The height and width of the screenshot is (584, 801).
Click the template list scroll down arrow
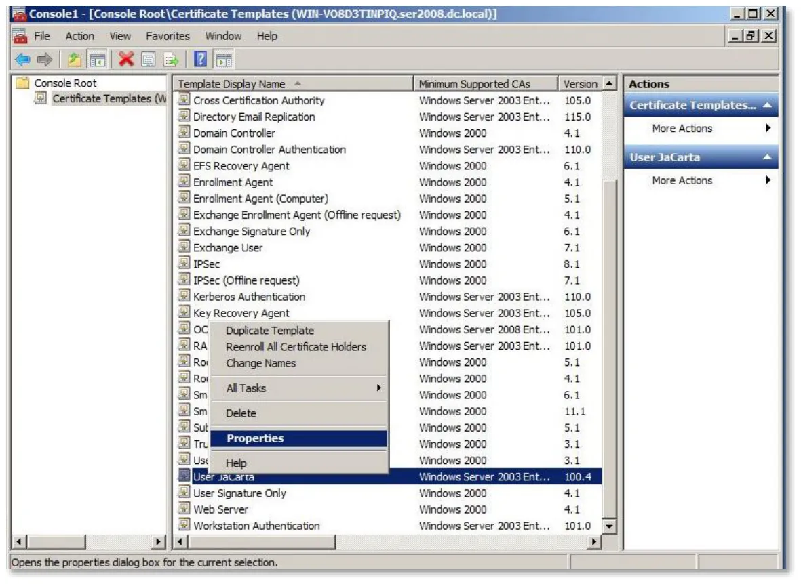610,526
